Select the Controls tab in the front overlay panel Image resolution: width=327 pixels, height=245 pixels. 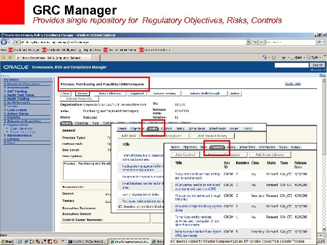[217, 147]
